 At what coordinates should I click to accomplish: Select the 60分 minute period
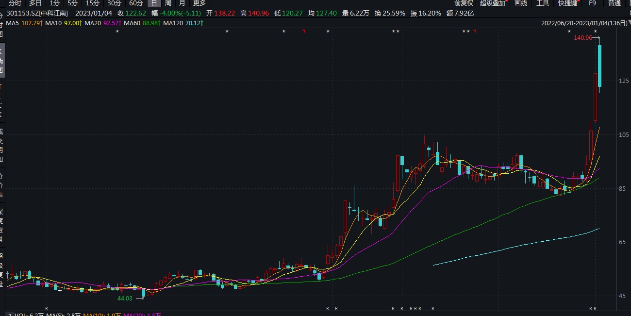(136, 3)
